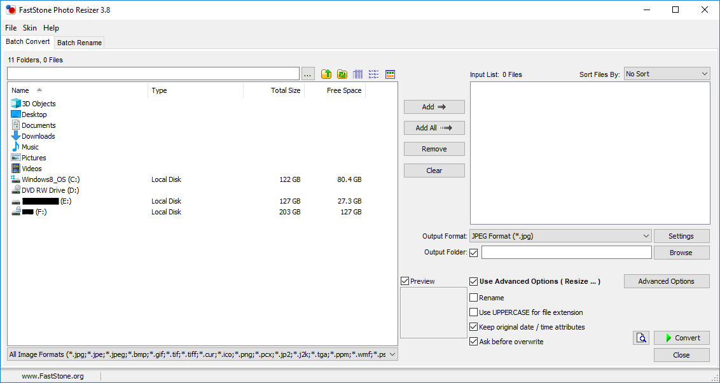Untick Ask before overwrite
Viewport: 720px width, 383px height.
coord(473,342)
